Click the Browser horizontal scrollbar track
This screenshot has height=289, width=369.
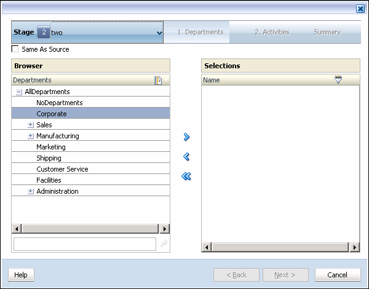coord(90,229)
